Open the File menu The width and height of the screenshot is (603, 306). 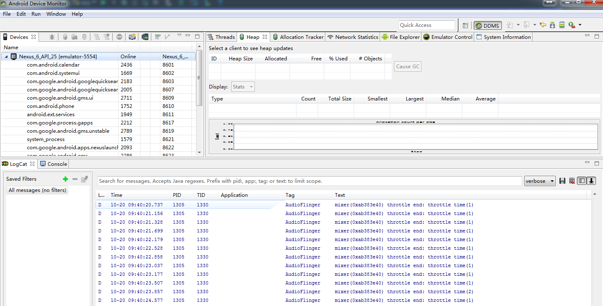click(x=7, y=14)
